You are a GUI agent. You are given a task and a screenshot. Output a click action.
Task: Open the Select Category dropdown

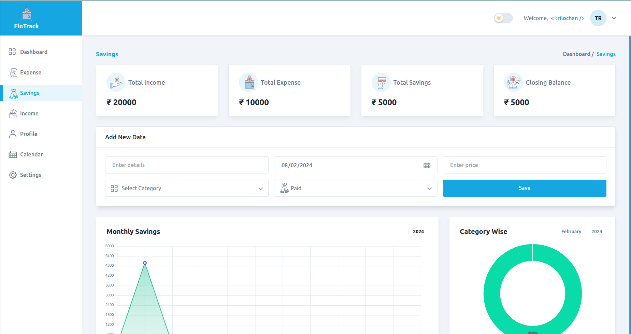click(x=187, y=188)
